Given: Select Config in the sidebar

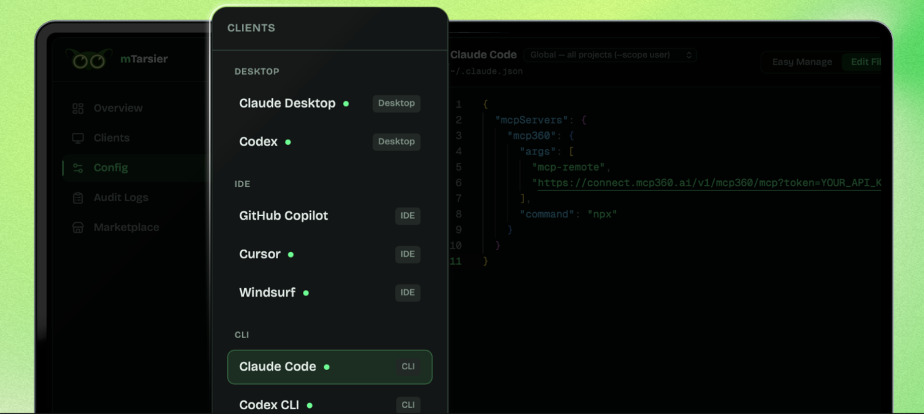Looking at the screenshot, I should 111,168.
